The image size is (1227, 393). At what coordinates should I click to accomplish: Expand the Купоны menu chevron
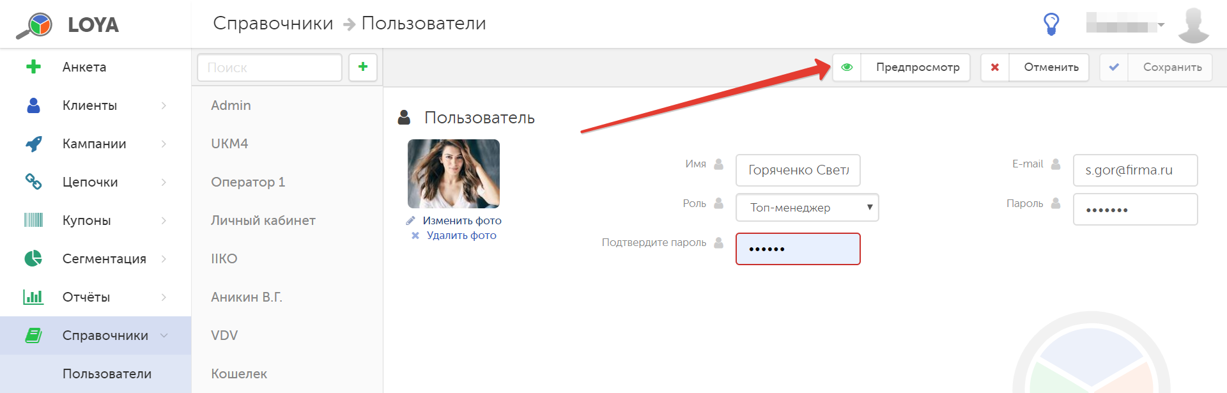click(164, 220)
